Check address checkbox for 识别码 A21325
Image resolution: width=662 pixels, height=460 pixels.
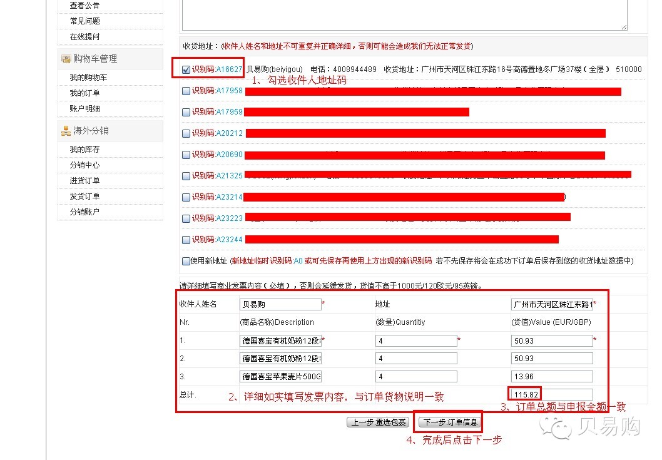pyautogui.click(x=186, y=176)
